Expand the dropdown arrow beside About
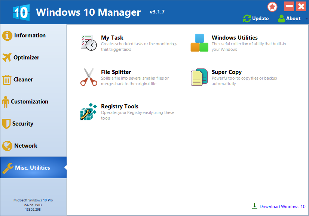 (x=306, y=19)
